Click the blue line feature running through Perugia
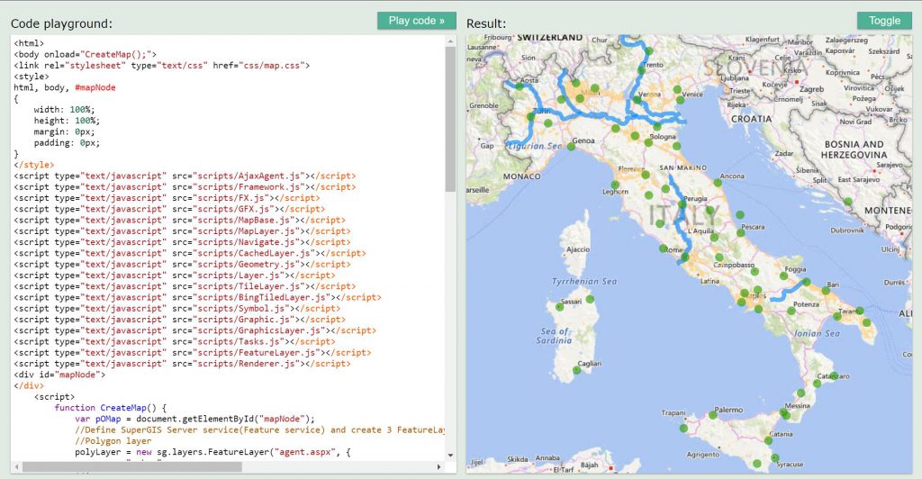Viewport: 922px width, 479px height. point(681,219)
